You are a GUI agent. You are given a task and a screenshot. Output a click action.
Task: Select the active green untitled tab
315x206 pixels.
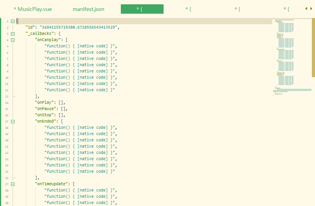142,9
